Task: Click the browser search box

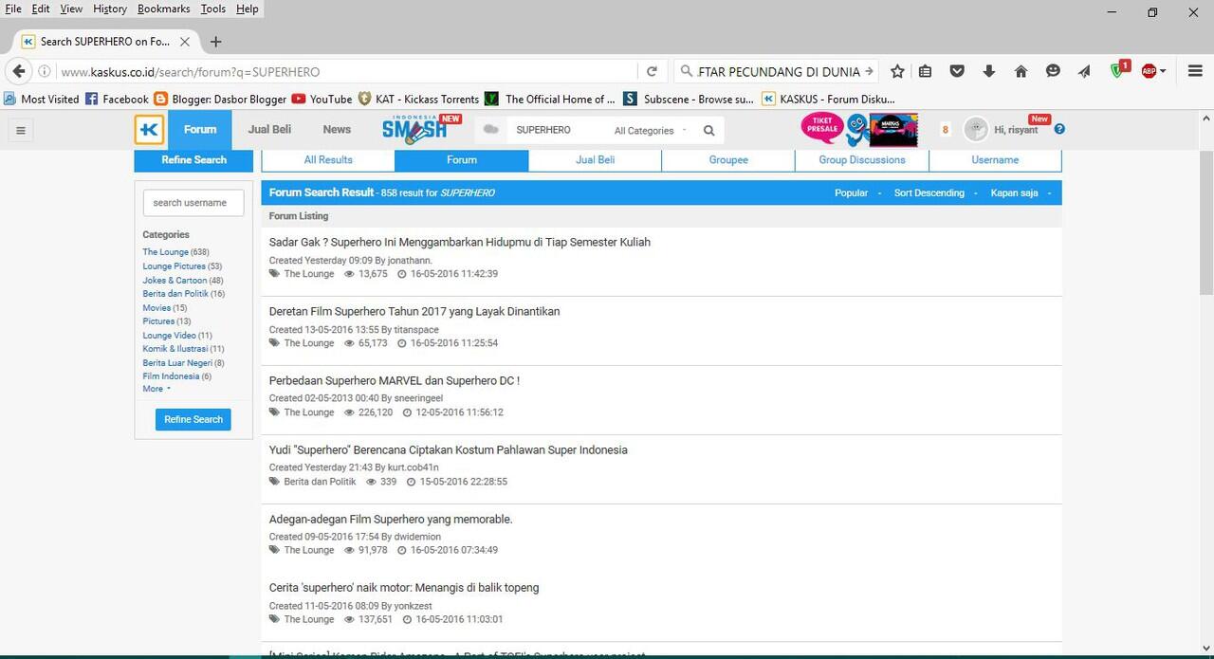Action: point(778,71)
